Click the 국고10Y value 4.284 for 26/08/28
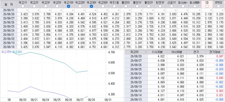Image resolution: width=225 pixels, height=102 pixels. coord(70,14)
